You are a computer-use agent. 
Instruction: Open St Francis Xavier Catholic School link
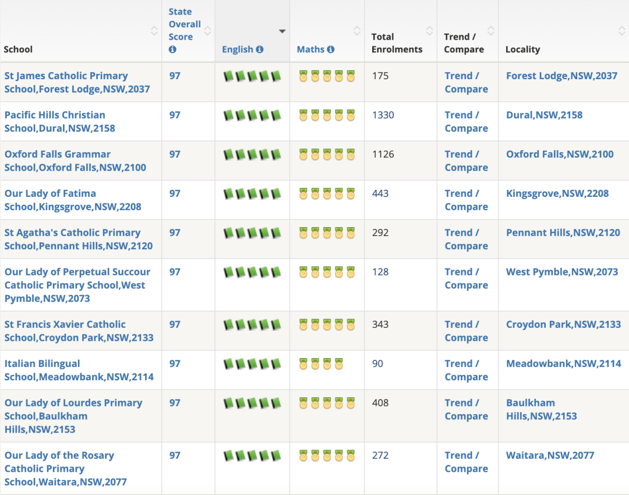(x=79, y=331)
